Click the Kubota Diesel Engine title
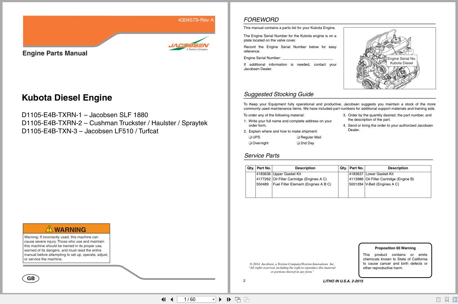The image size is (458, 304). [x=67, y=98]
